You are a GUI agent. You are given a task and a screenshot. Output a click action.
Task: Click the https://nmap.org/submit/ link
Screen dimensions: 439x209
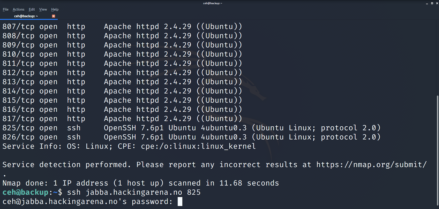[372, 165]
